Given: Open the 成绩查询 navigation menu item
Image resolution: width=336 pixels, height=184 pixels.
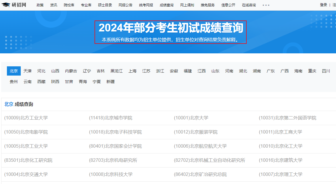Looking at the screenshot, I should 167,5.
